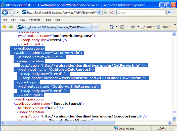Expand the address bar history dropdown
The height and width of the screenshot is (131, 177).
pos(99,12)
